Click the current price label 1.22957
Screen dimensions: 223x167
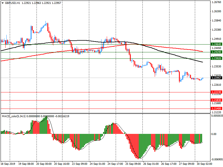(217, 78)
